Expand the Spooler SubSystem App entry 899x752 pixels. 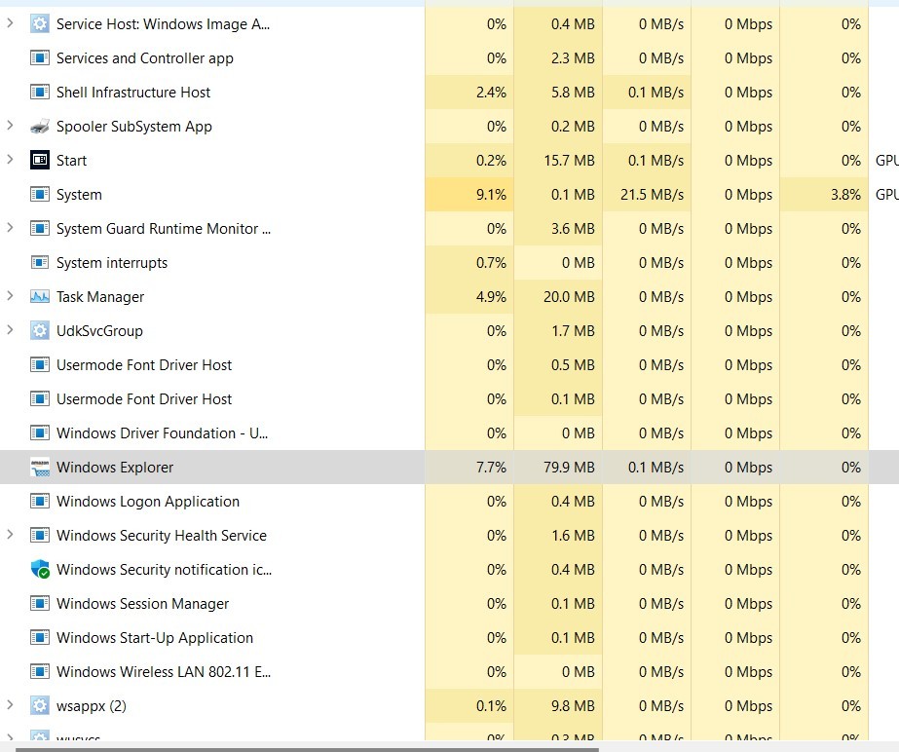10,125
